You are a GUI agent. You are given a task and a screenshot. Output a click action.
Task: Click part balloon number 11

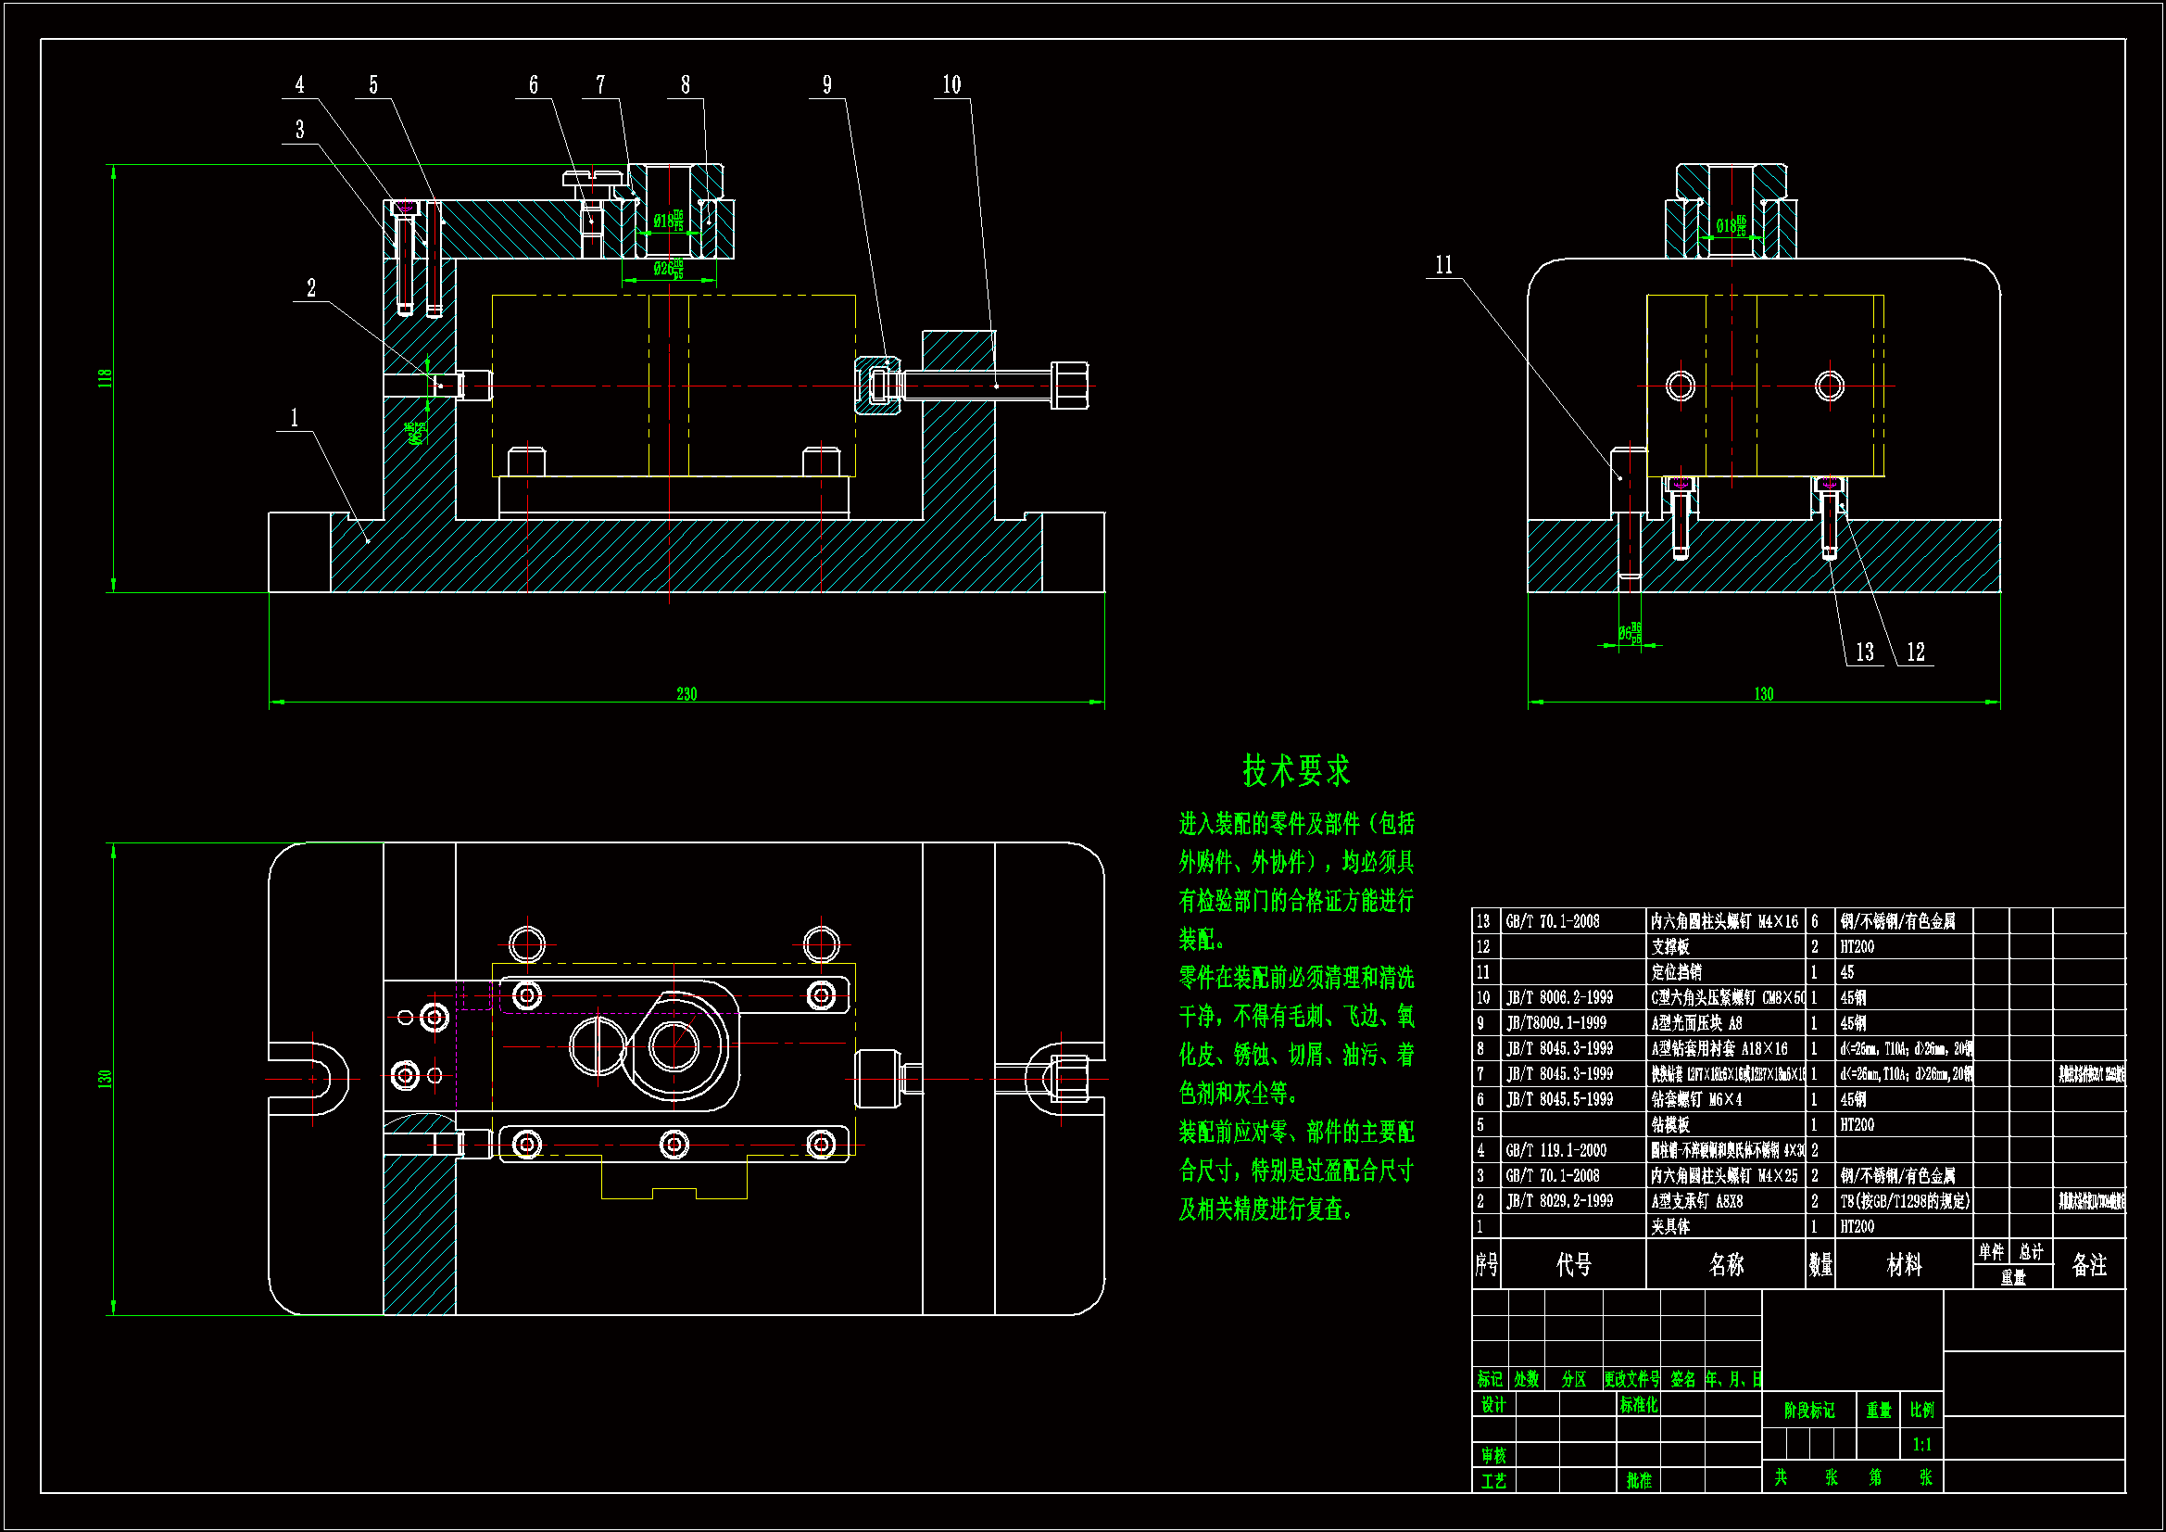pos(1443,265)
